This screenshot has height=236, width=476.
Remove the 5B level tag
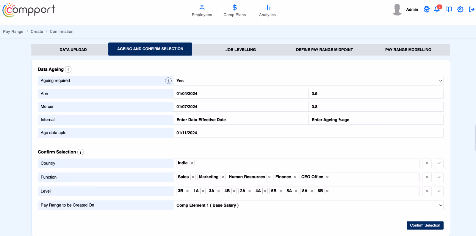[x=281, y=191]
